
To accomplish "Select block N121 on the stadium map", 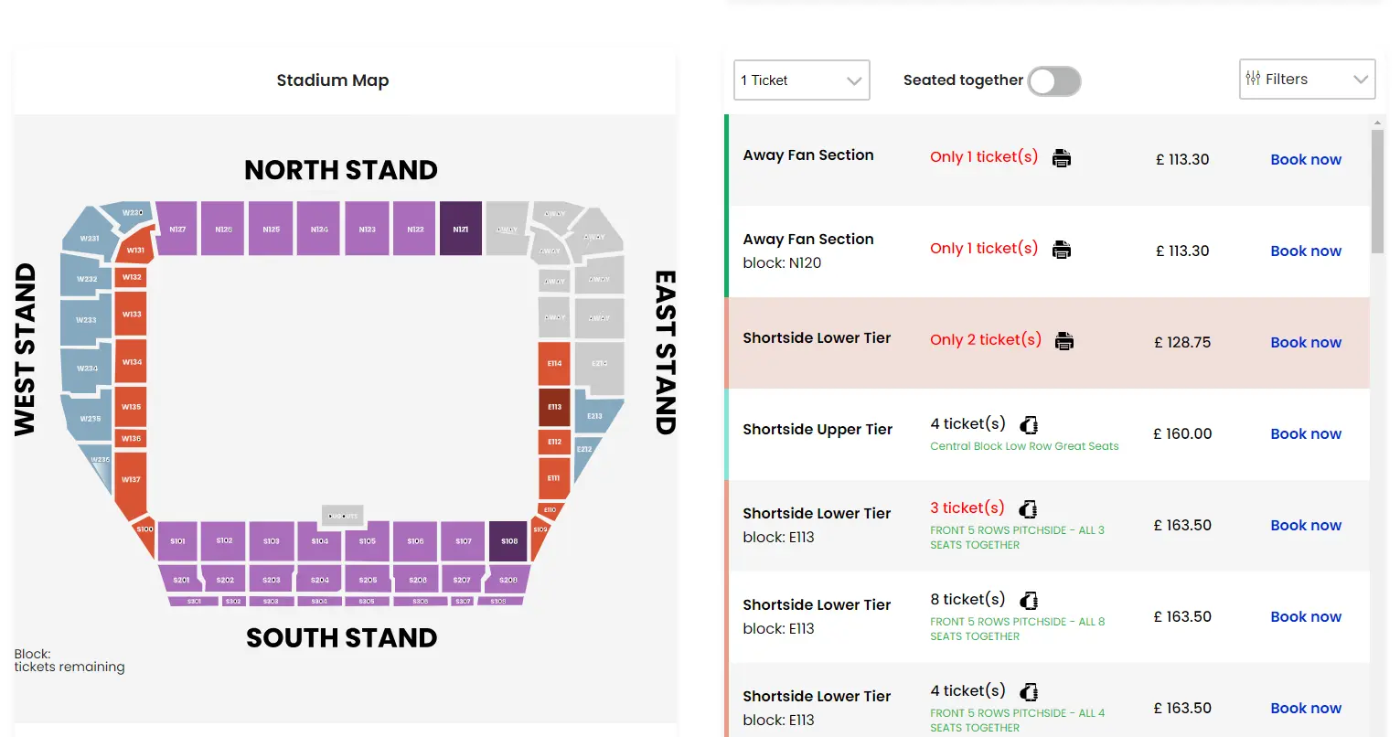I will click(460, 229).
